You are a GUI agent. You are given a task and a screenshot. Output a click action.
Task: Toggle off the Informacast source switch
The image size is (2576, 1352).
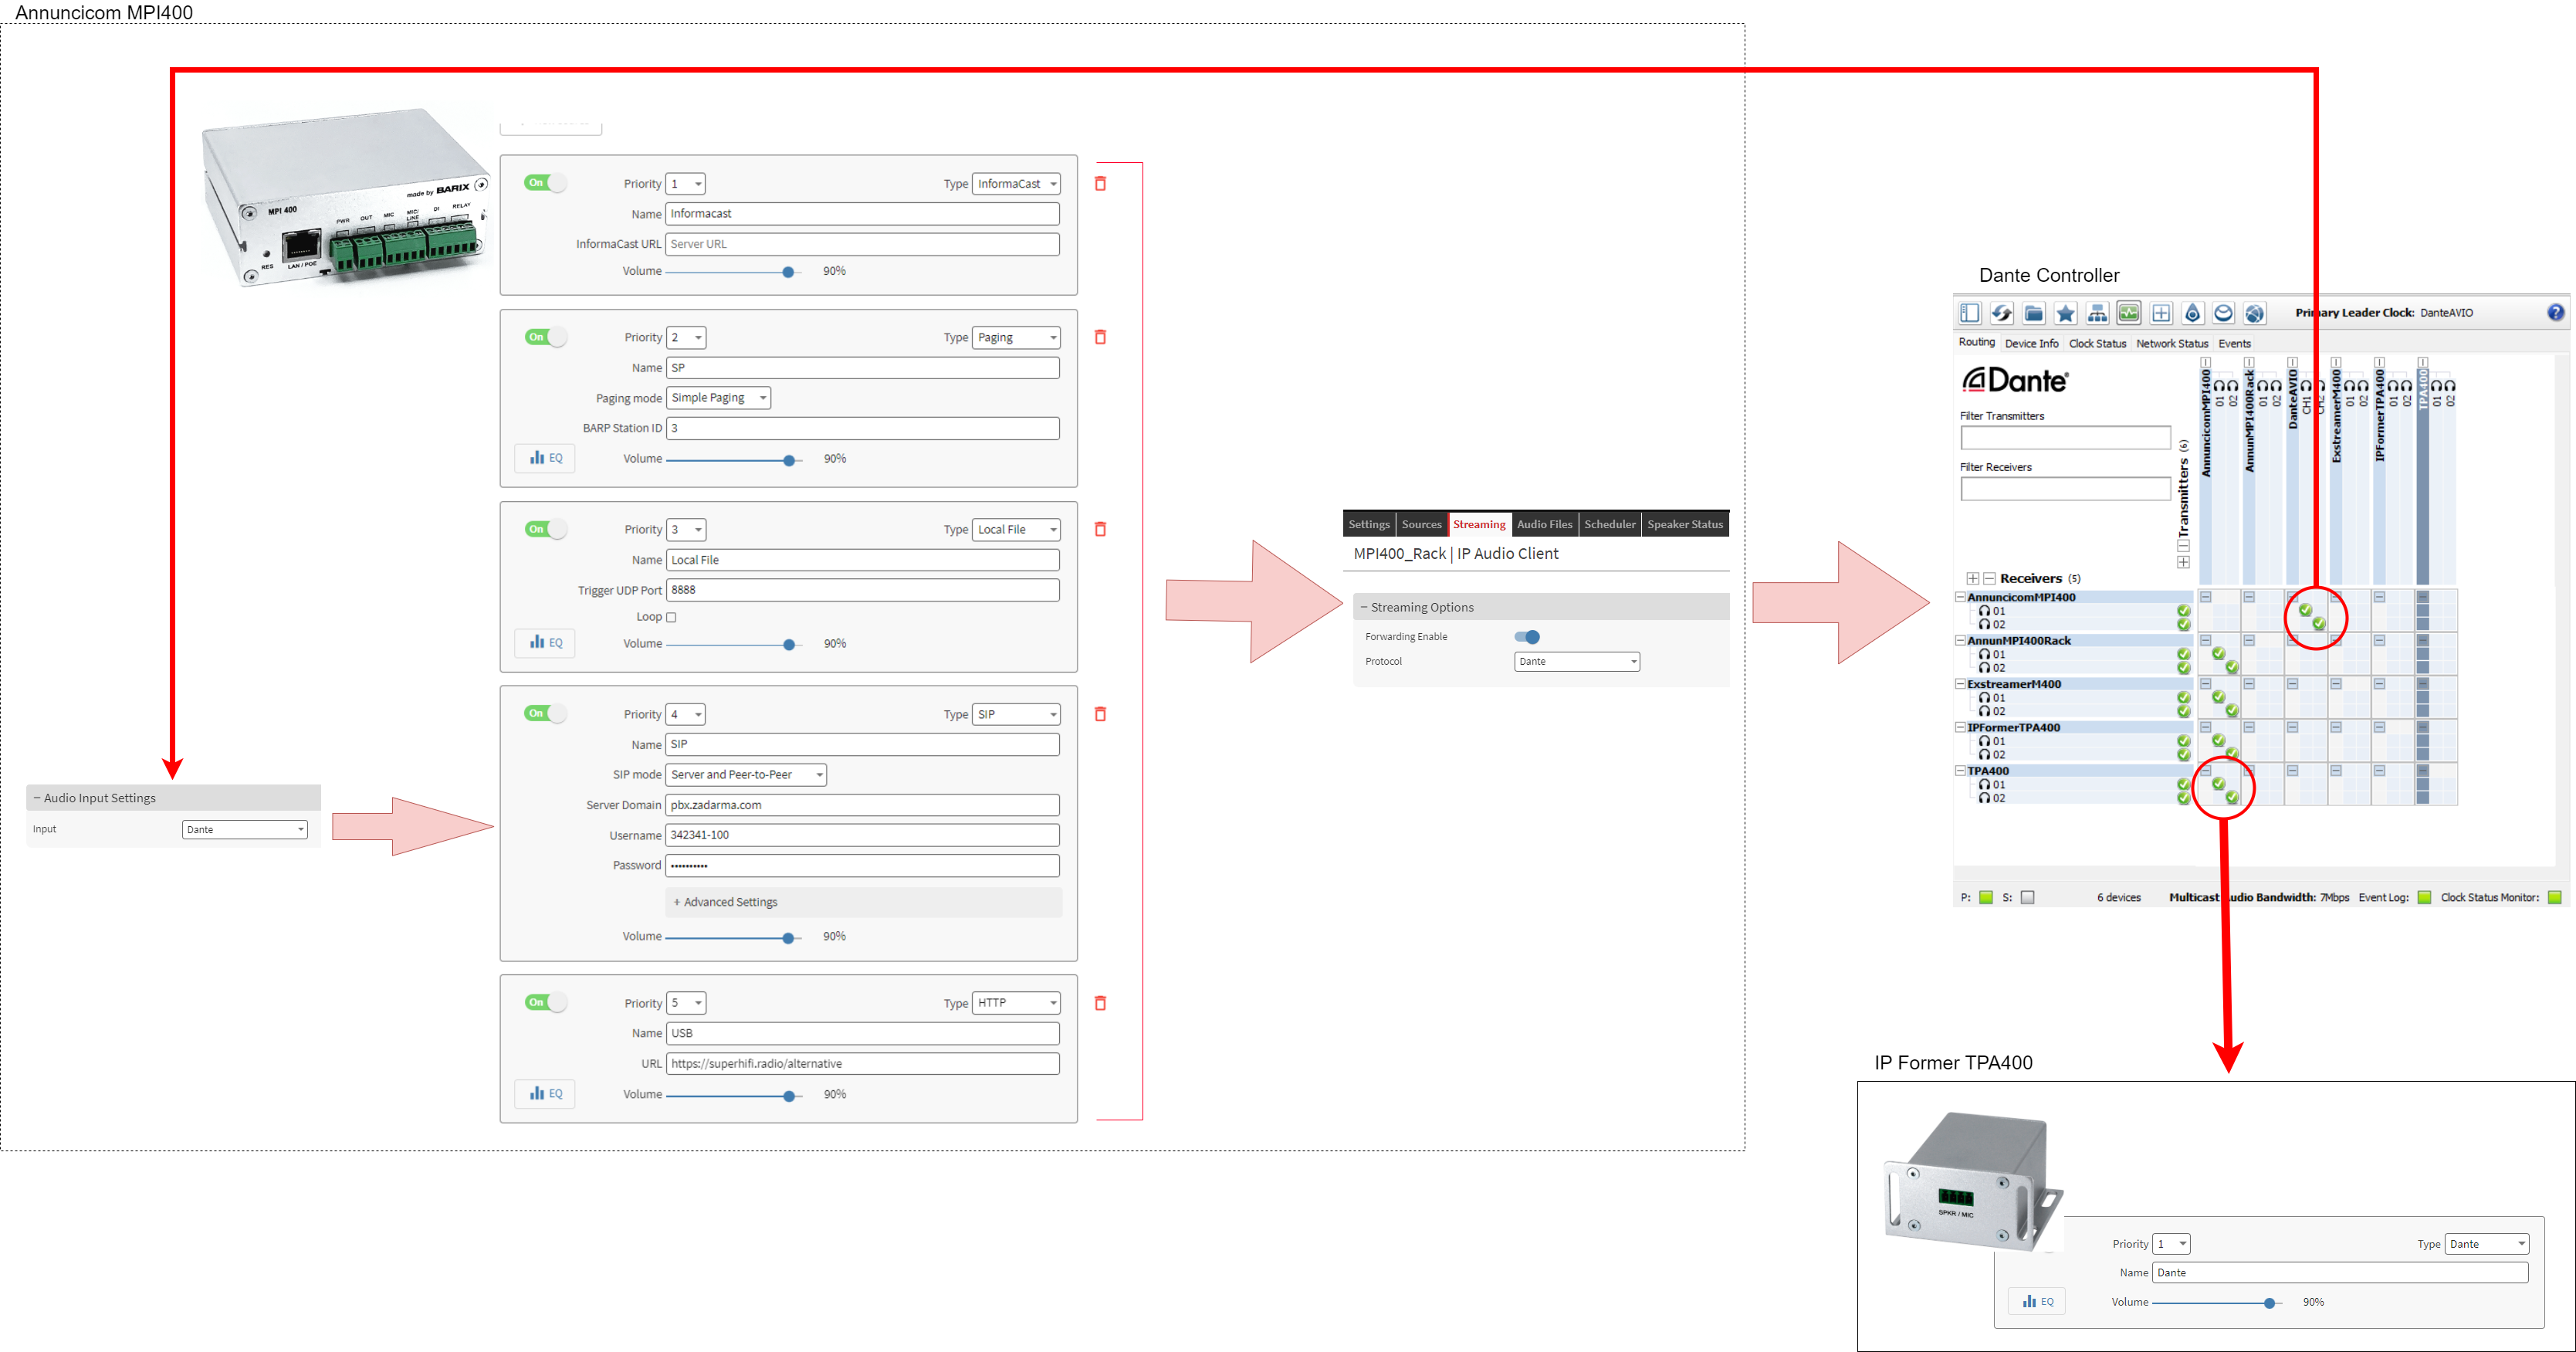[544, 183]
